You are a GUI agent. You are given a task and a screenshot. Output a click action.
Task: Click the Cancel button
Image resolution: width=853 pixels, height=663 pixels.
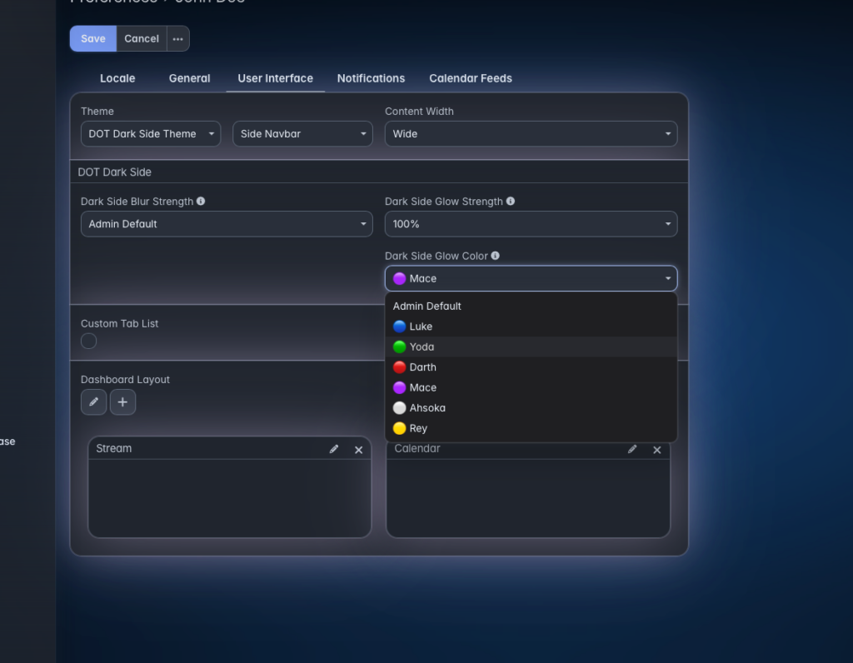(x=142, y=38)
